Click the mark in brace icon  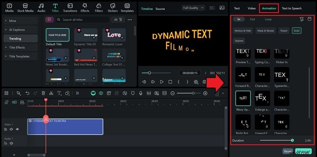click(x=179, y=82)
